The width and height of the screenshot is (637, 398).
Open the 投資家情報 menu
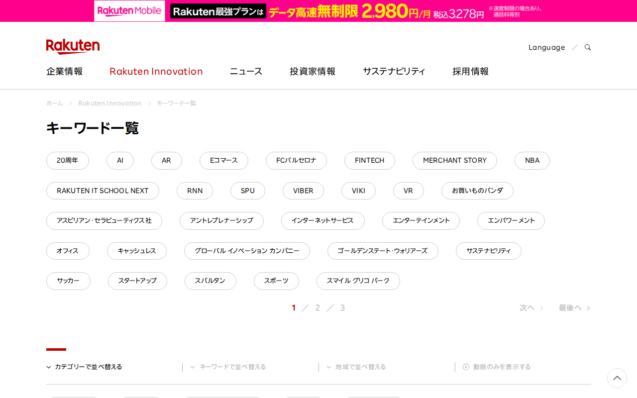313,71
